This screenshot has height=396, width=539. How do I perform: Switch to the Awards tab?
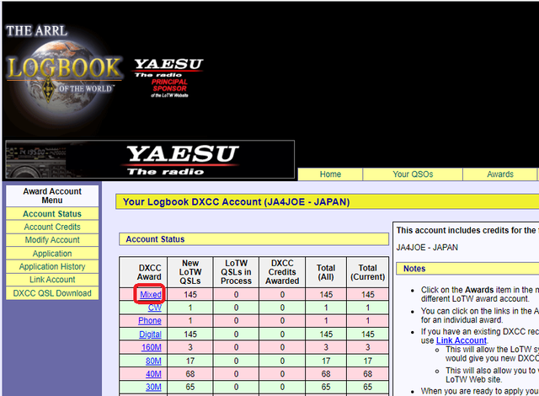point(499,174)
